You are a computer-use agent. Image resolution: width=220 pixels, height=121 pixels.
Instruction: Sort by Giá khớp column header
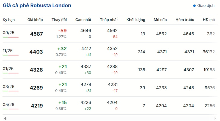pos(35,20)
